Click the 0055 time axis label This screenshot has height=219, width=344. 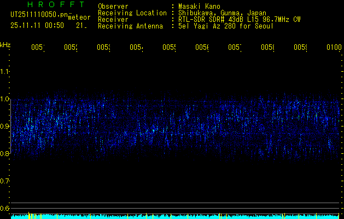(x=170, y=48)
